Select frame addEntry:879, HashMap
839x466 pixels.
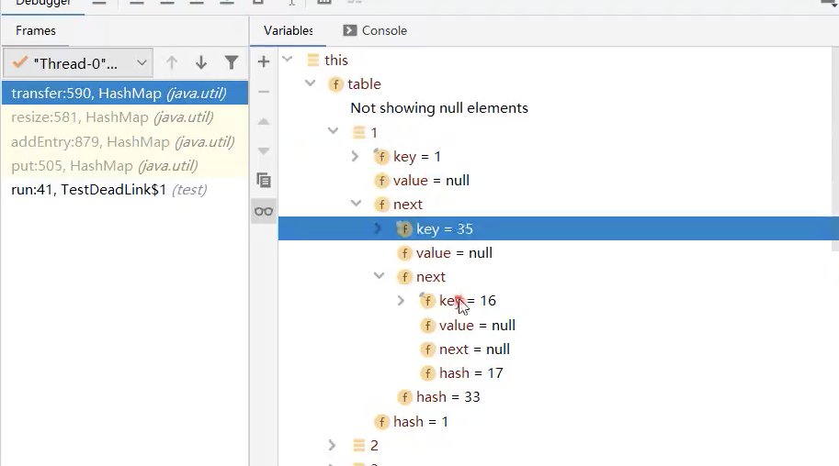point(125,141)
